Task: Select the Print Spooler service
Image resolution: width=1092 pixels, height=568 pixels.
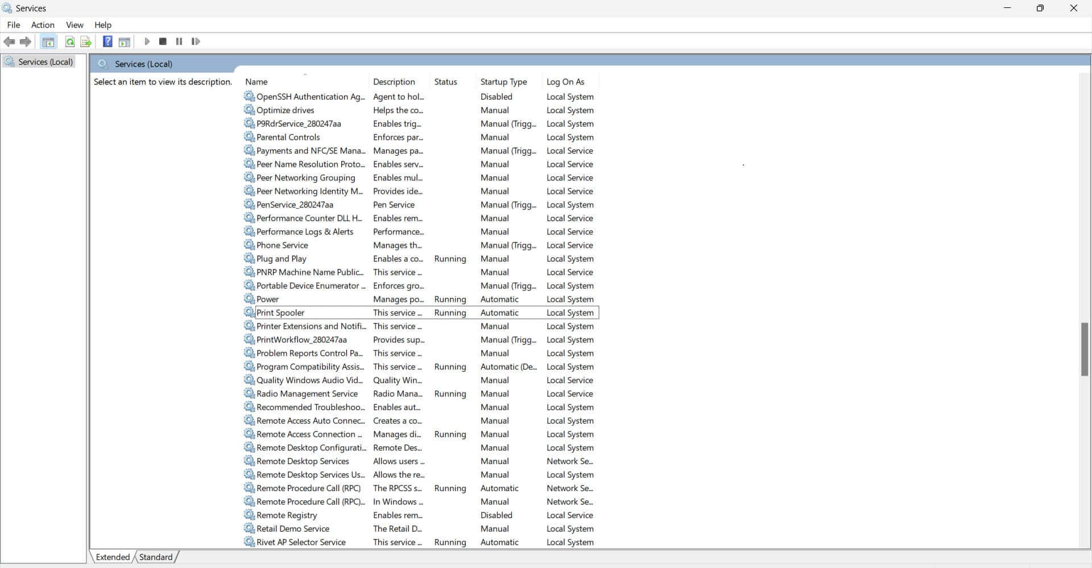Action: (280, 312)
